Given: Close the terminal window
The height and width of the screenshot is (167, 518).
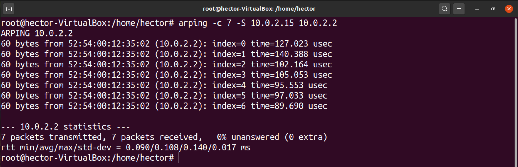Looking at the screenshot, I should [509, 9].
